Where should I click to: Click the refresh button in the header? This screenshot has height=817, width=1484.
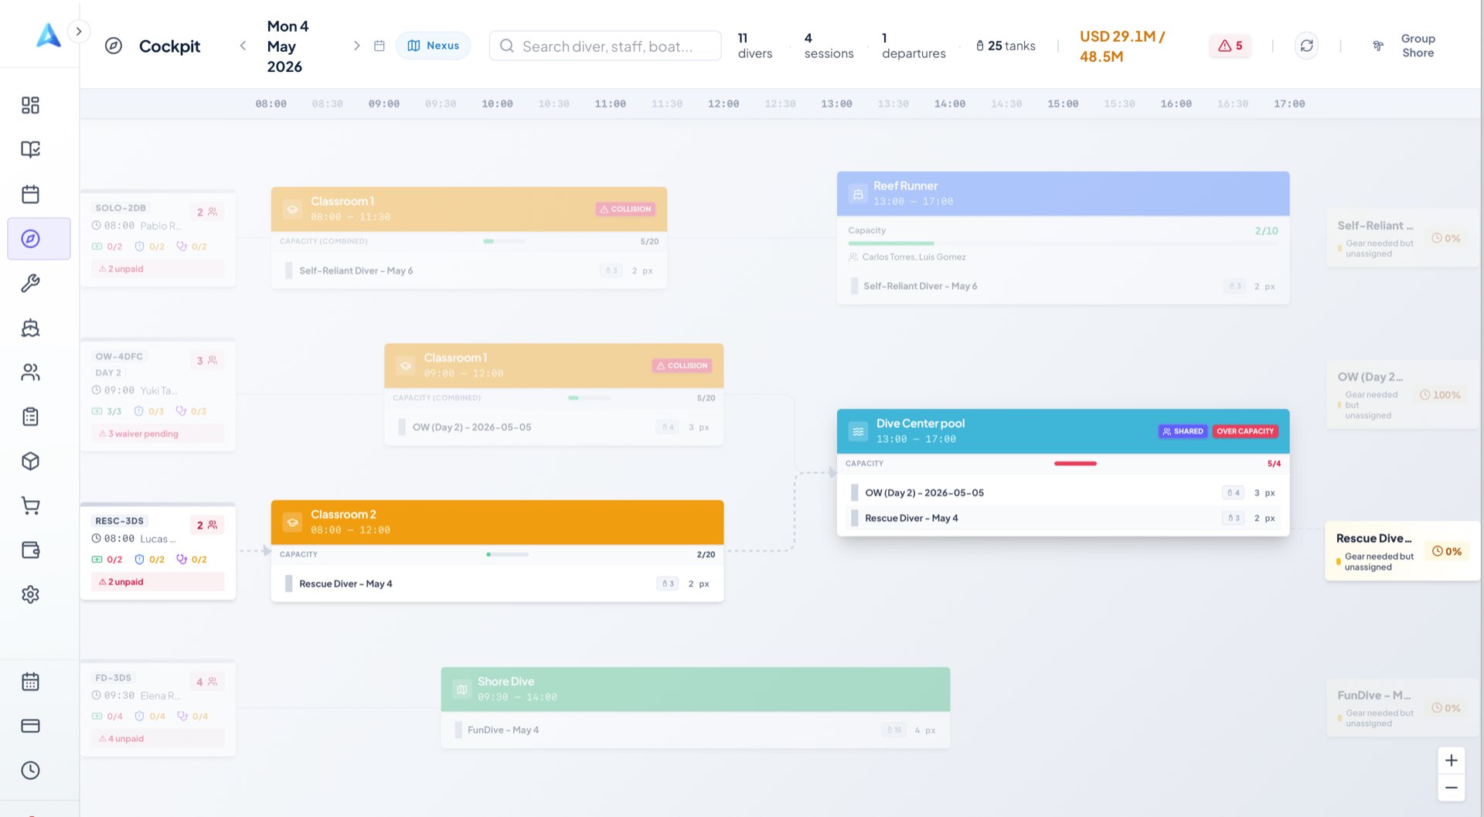[1306, 46]
